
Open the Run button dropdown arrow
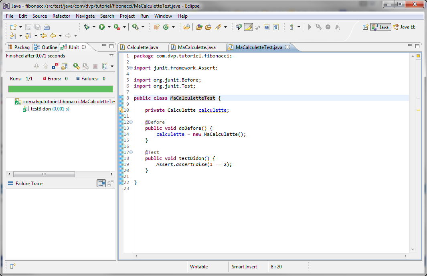pyautogui.click(x=109, y=27)
